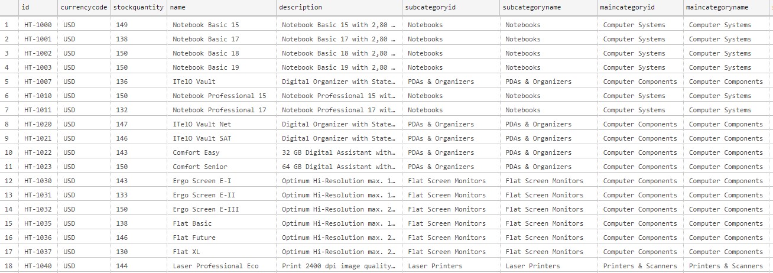The image size is (773, 273).
Task: Click the Flat XL name cell
Action: pos(222,252)
